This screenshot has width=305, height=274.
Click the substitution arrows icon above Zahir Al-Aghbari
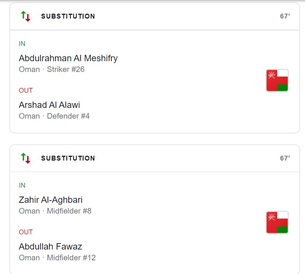tap(26, 158)
